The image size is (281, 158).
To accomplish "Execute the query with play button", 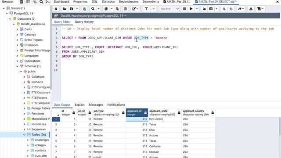I will [x=191, y=9].
